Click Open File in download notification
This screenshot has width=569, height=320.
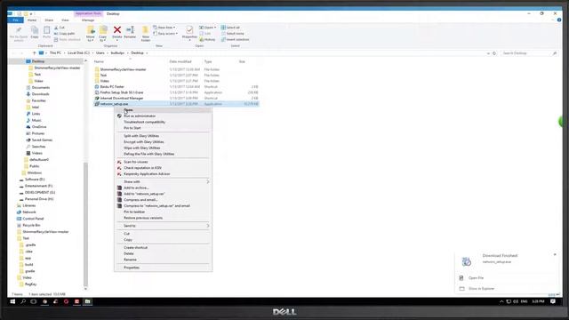tap(476, 278)
